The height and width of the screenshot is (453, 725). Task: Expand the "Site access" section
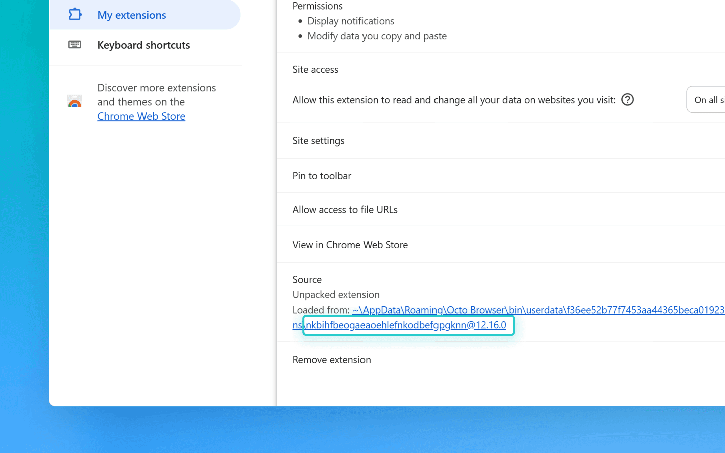(x=315, y=69)
